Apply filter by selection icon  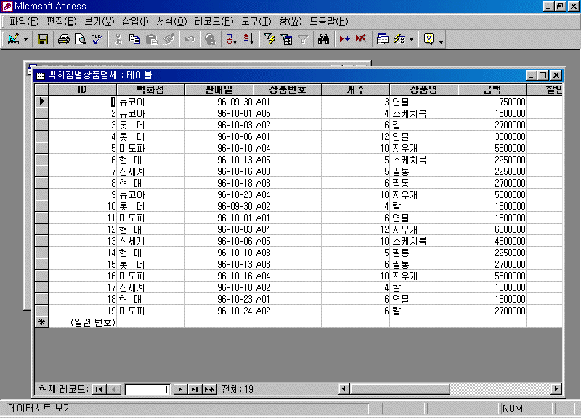(269, 39)
